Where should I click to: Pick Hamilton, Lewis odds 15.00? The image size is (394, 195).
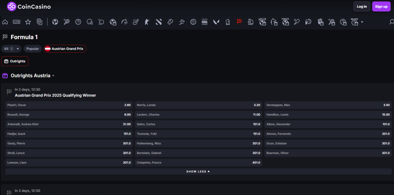click(328, 115)
